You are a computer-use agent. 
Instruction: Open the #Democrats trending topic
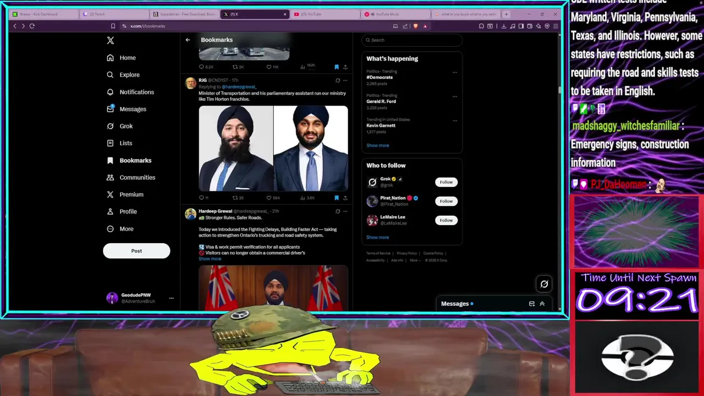click(380, 78)
